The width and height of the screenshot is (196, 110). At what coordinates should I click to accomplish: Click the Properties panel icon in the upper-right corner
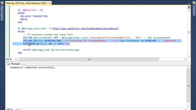tap(194, 3)
